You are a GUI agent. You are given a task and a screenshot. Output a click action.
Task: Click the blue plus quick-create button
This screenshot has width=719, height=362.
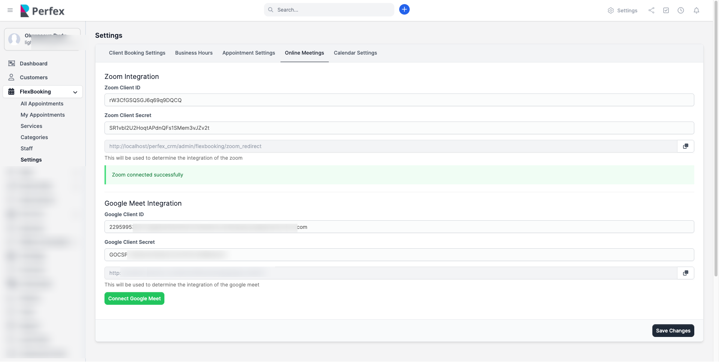click(404, 9)
